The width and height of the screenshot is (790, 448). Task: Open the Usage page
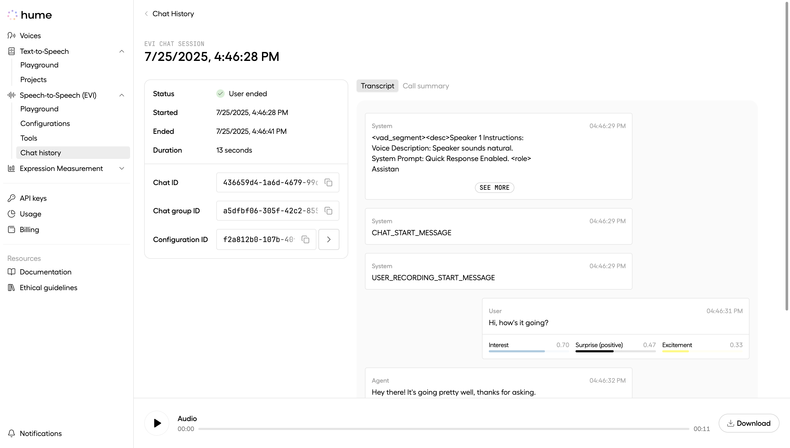click(30, 214)
